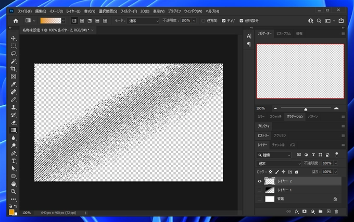Select the レイヤー 1 layer thumbnail
This screenshot has height=222, width=354.
point(270,190)
